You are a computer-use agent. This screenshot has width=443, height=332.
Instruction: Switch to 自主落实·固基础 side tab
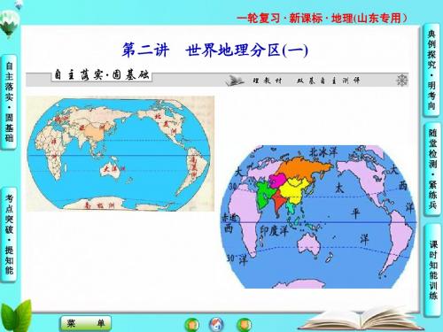[9, 102]
